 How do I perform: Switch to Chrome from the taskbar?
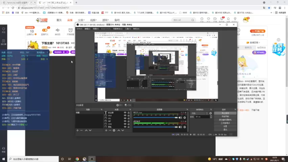(77, 159)
